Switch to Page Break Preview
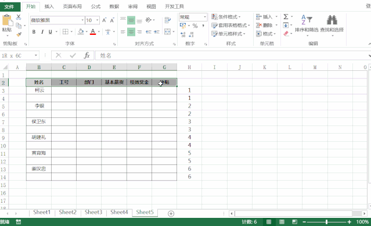This screenshot has width=371, height=226. tap(294, 222)
